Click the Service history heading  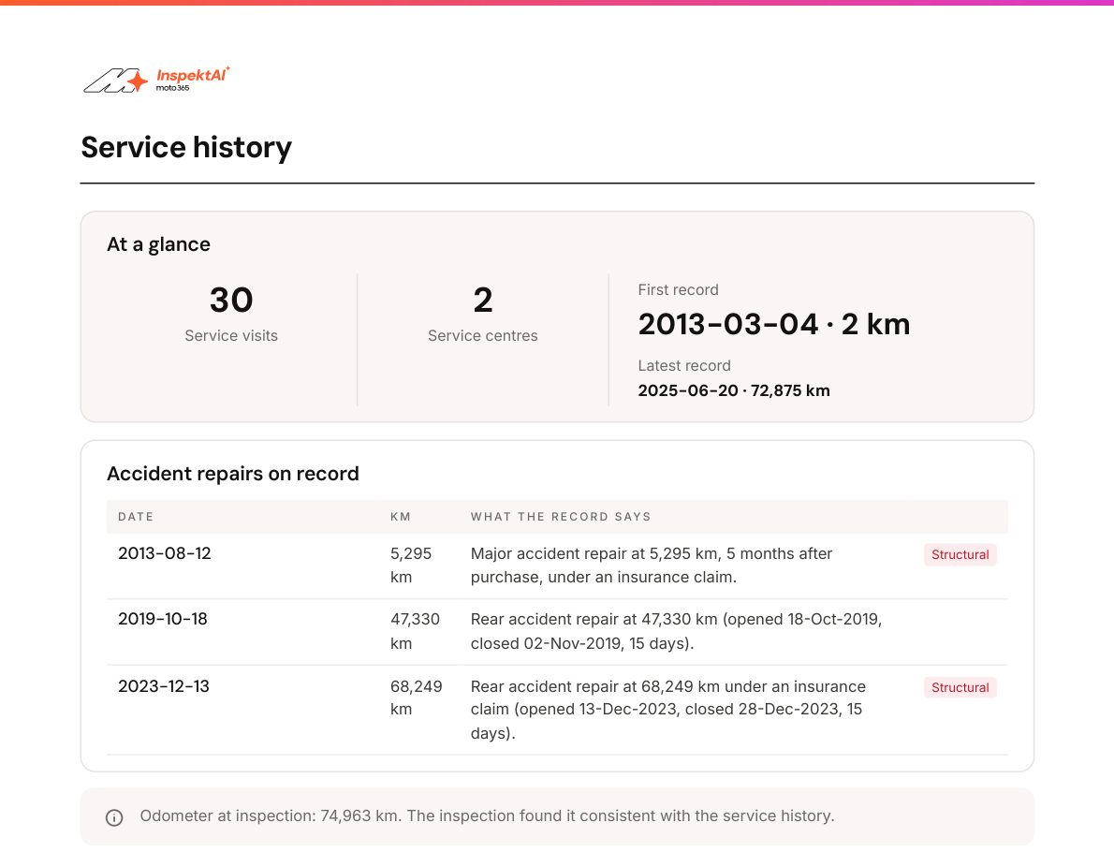tap(186, 147)
